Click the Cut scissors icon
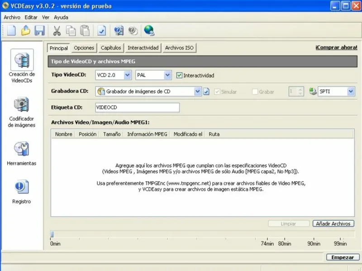This screenshot has width=362, height=271. click(x=57, y=30)
